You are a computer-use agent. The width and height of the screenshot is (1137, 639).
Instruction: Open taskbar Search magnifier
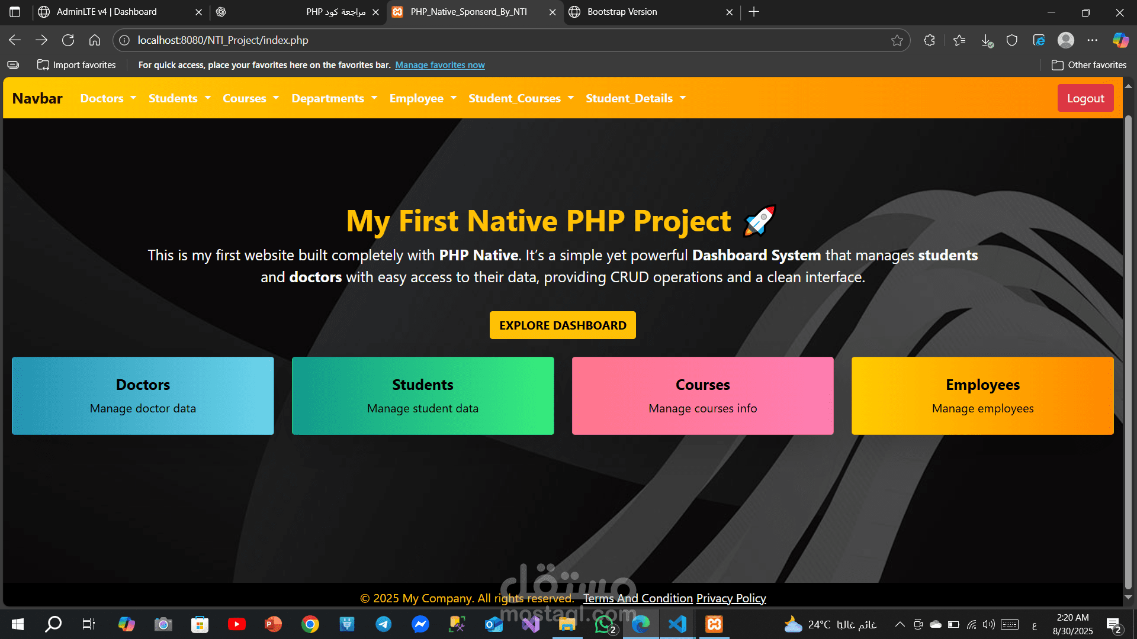point(53,624)
